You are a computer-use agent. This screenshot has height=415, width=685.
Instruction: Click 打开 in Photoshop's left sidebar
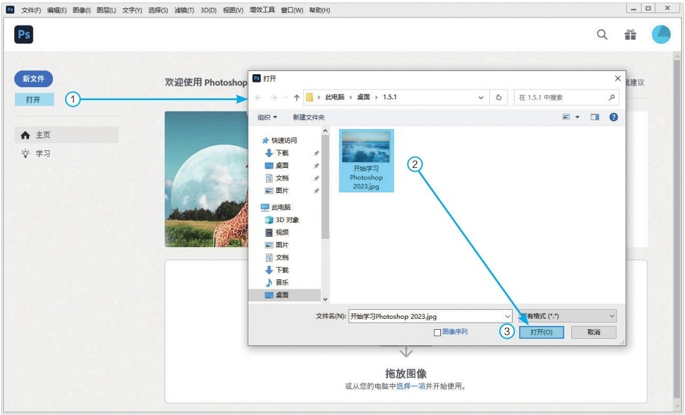click(x=34, y=99)
